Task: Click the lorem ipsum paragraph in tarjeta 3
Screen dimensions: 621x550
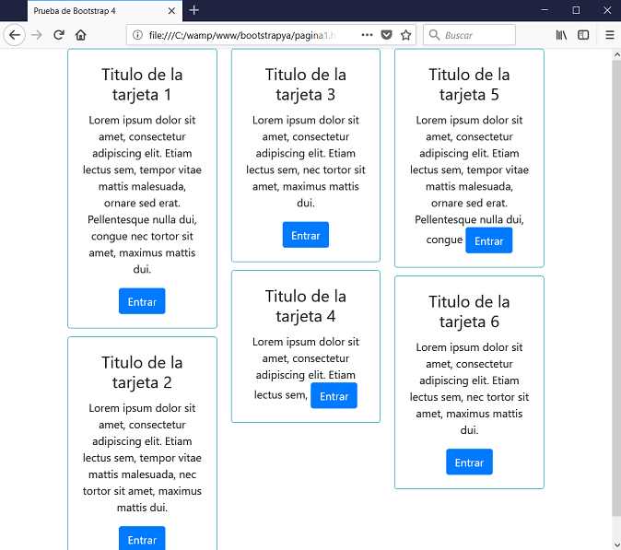Action: point(305,161)
